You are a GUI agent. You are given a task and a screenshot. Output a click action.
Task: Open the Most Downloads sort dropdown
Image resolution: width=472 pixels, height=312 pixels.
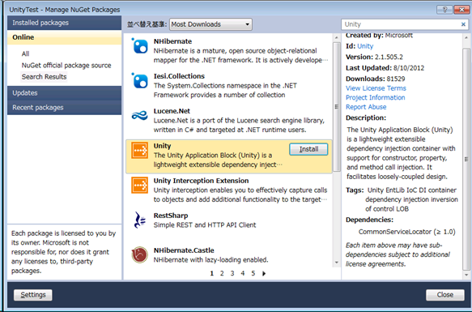pyautogui.click(x=210, y=24)
